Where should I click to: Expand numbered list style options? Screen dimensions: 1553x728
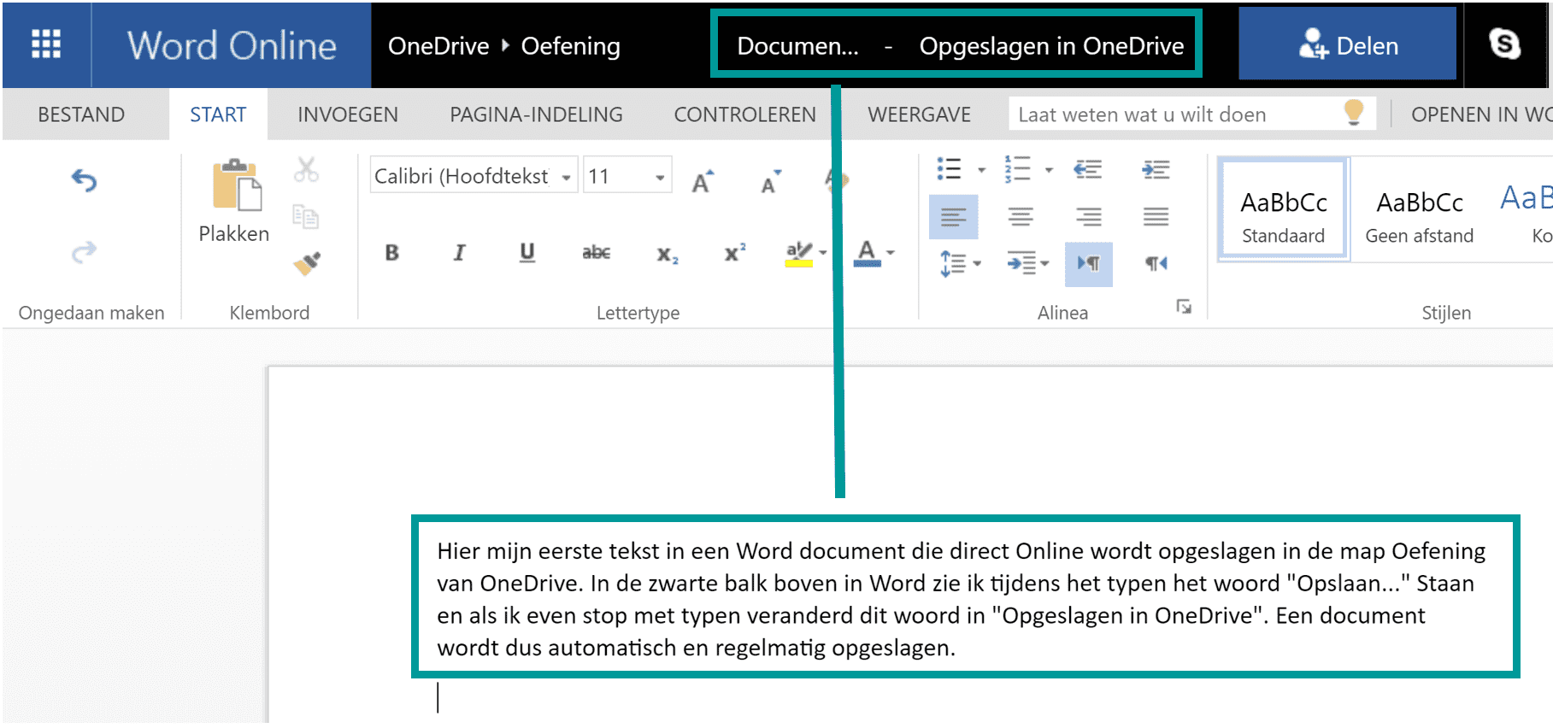(x=1049, y=170)
